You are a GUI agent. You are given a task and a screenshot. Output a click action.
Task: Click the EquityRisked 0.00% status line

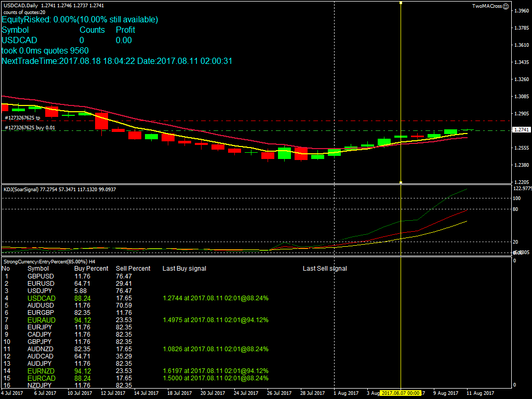click(79, 19)
